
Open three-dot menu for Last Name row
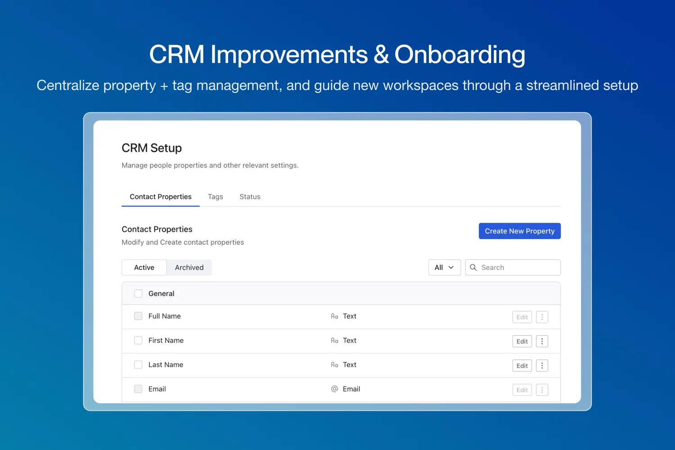pos(542,366)
